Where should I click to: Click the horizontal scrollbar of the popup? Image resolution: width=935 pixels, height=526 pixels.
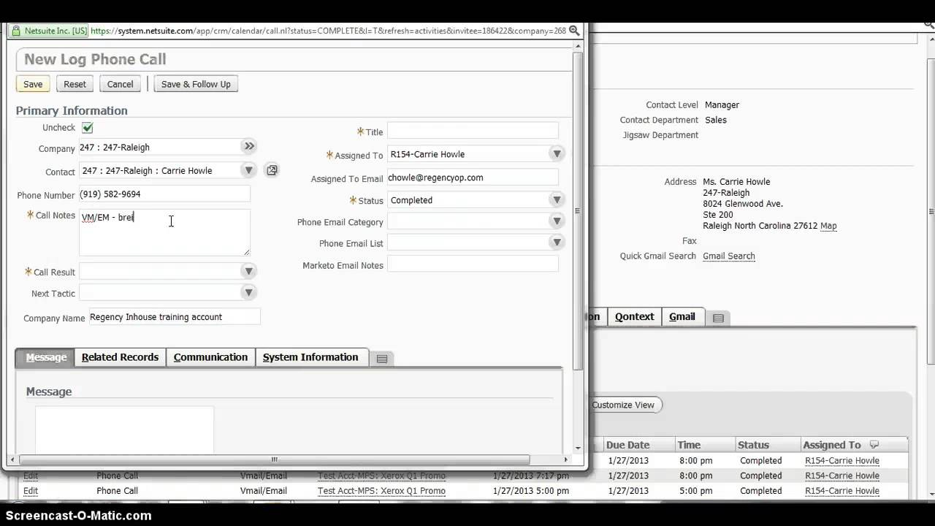pos(274,460)
